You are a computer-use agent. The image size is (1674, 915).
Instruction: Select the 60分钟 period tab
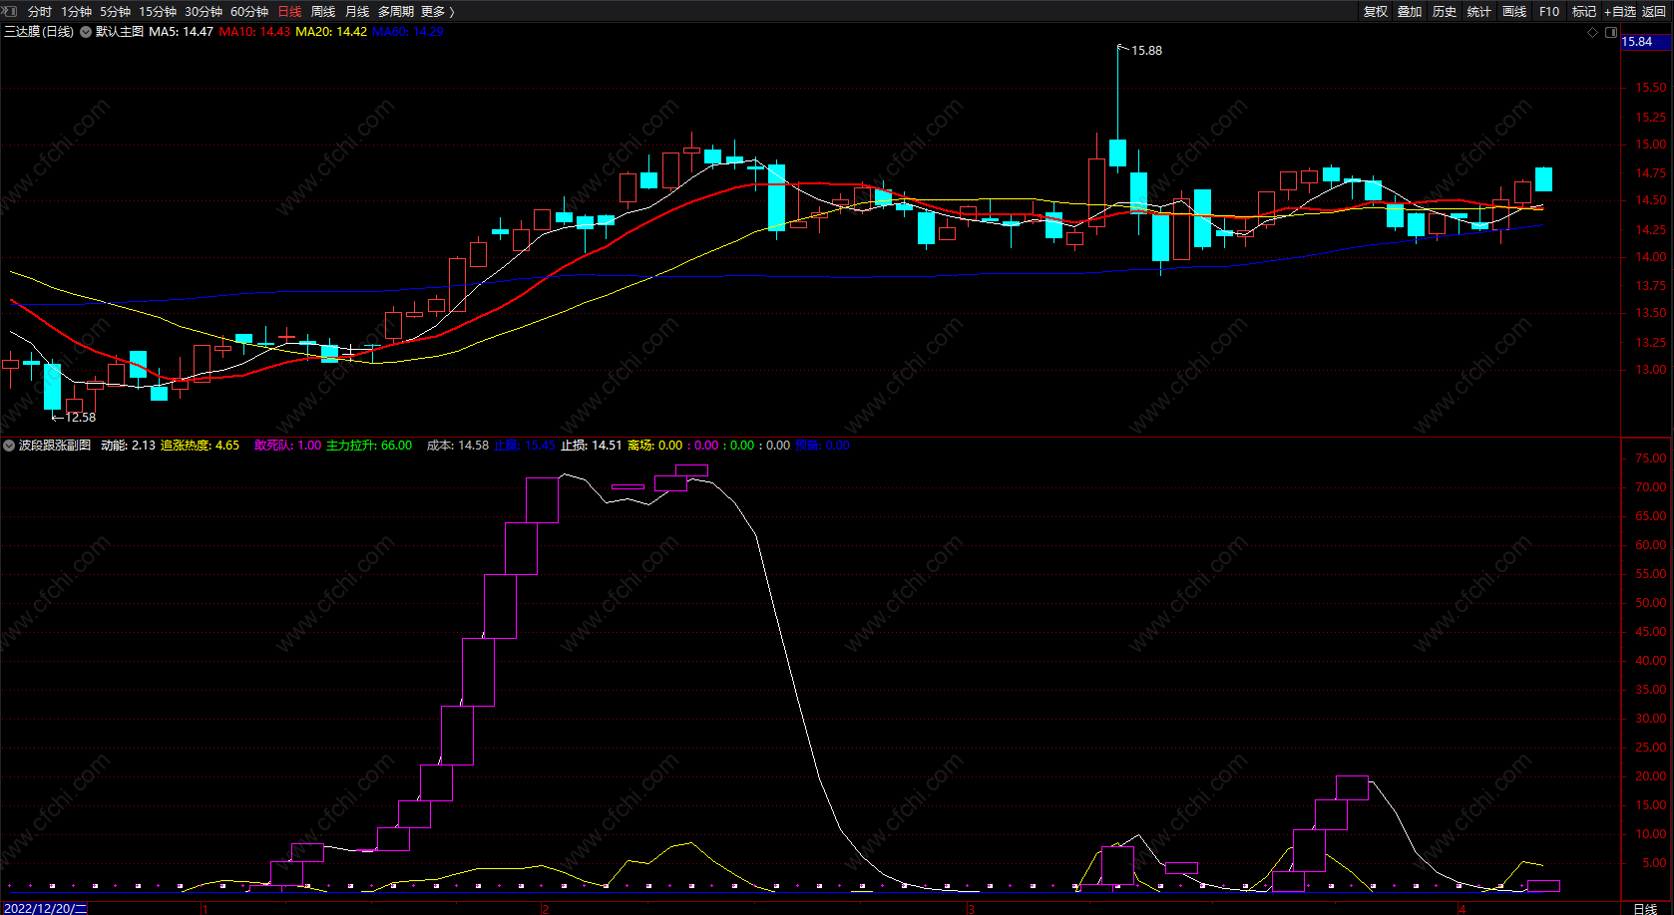[x=249, y=12]
